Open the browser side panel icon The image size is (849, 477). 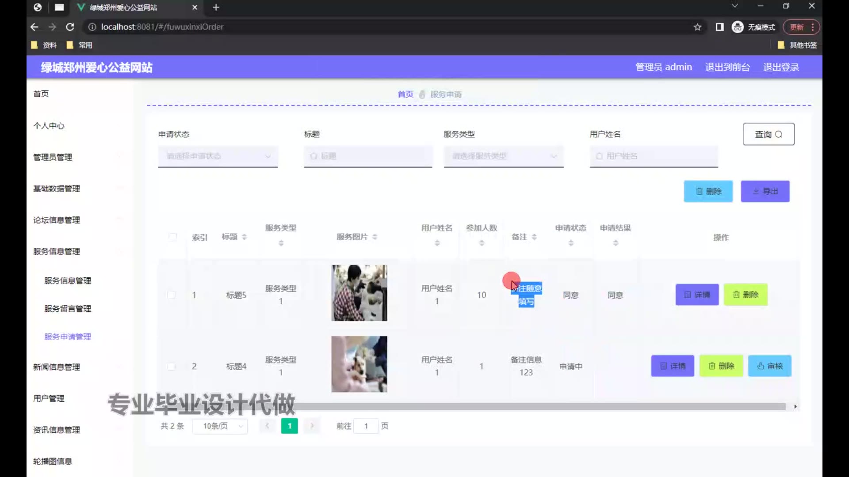tap(719, 27)
